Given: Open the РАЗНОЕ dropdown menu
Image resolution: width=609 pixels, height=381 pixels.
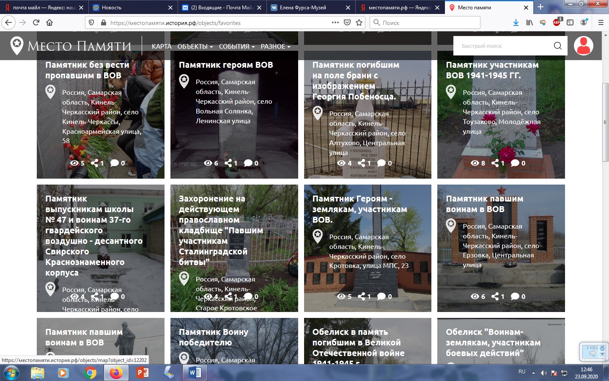Looking at the screenshot, I should pyautogui.click(x=275, y=47).
